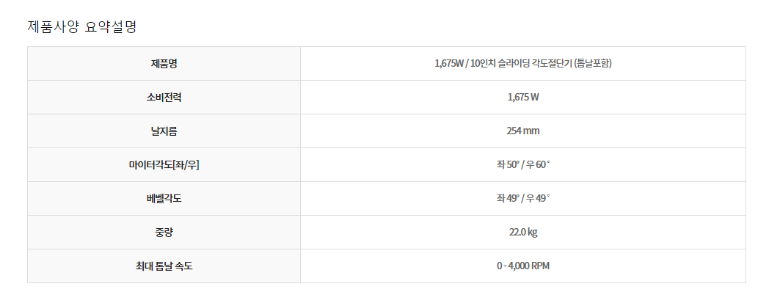Select the 중량 label cell
The image size is (780, 303).
pos(164,233)
